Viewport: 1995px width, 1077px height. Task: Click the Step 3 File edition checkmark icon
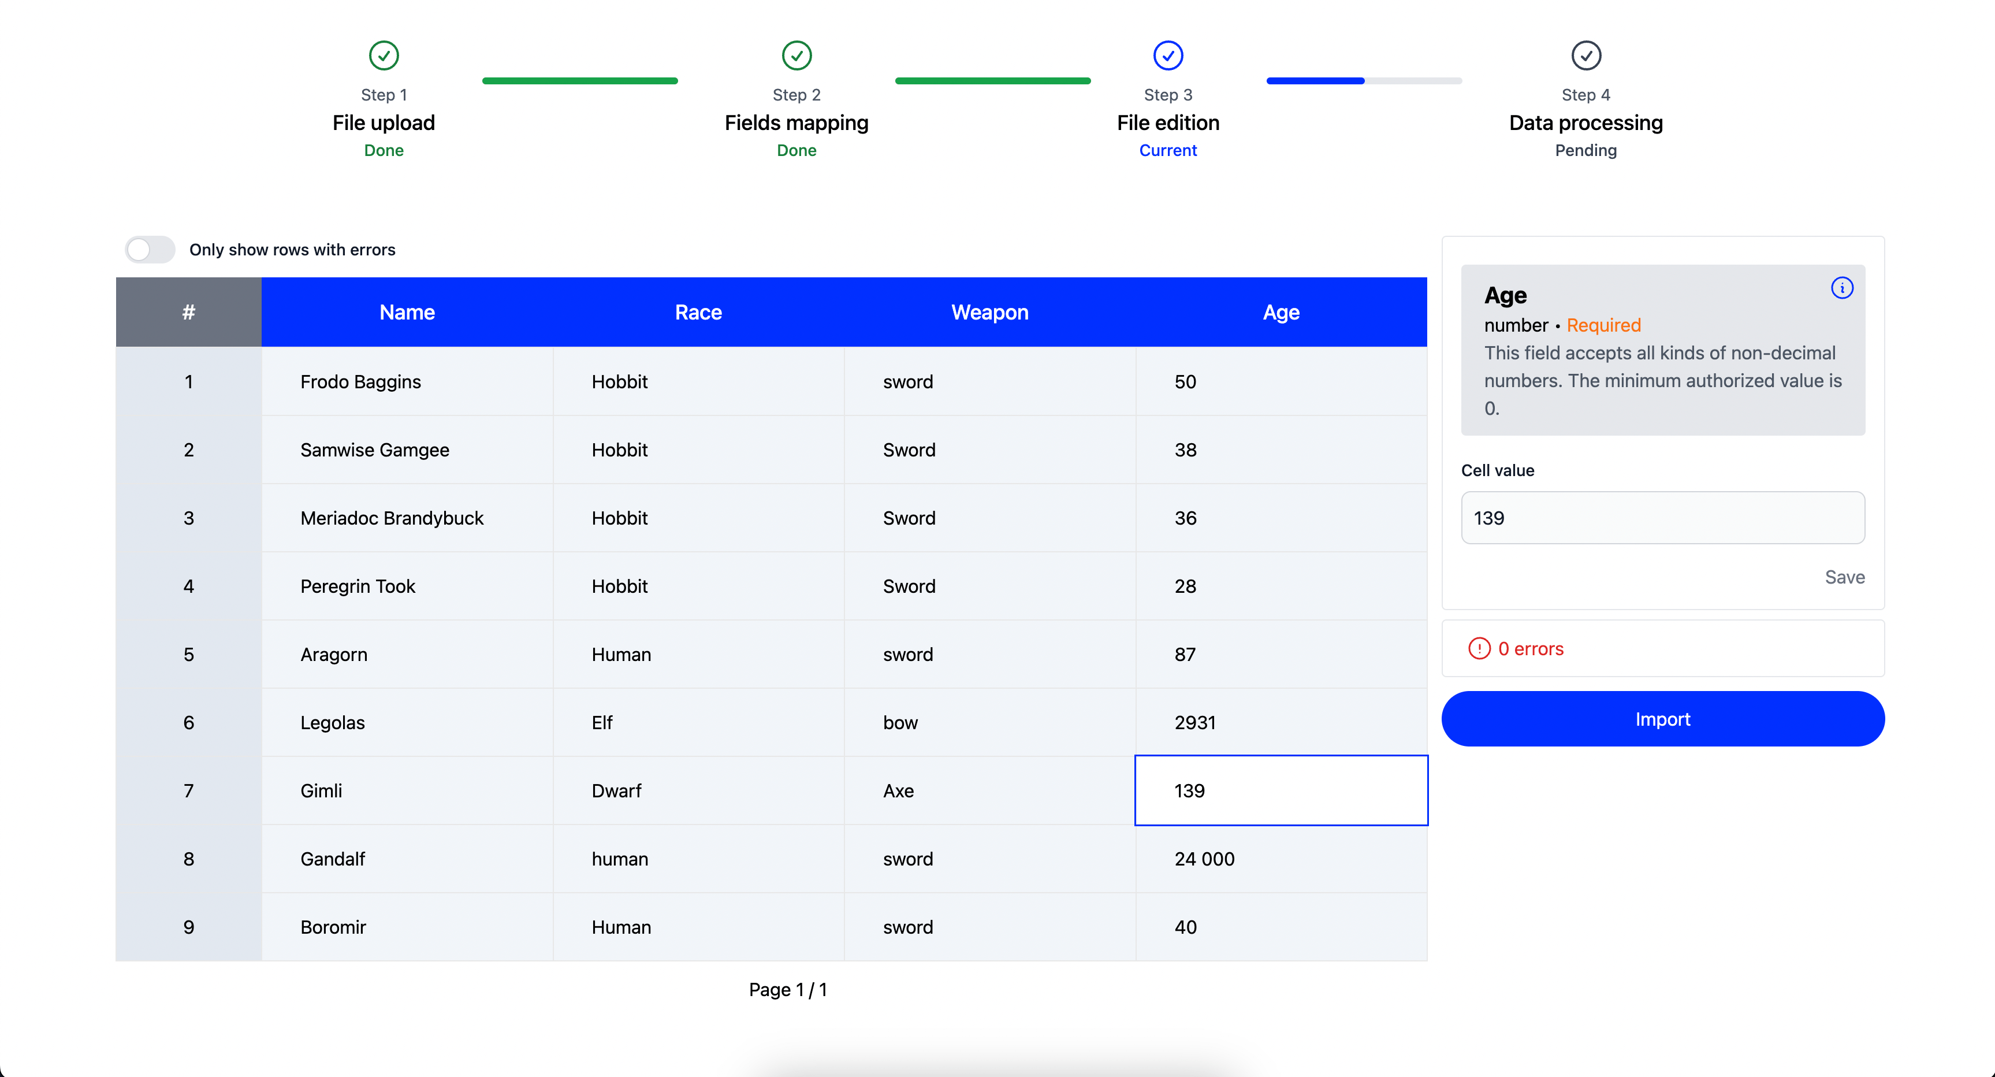point(1168,55)
